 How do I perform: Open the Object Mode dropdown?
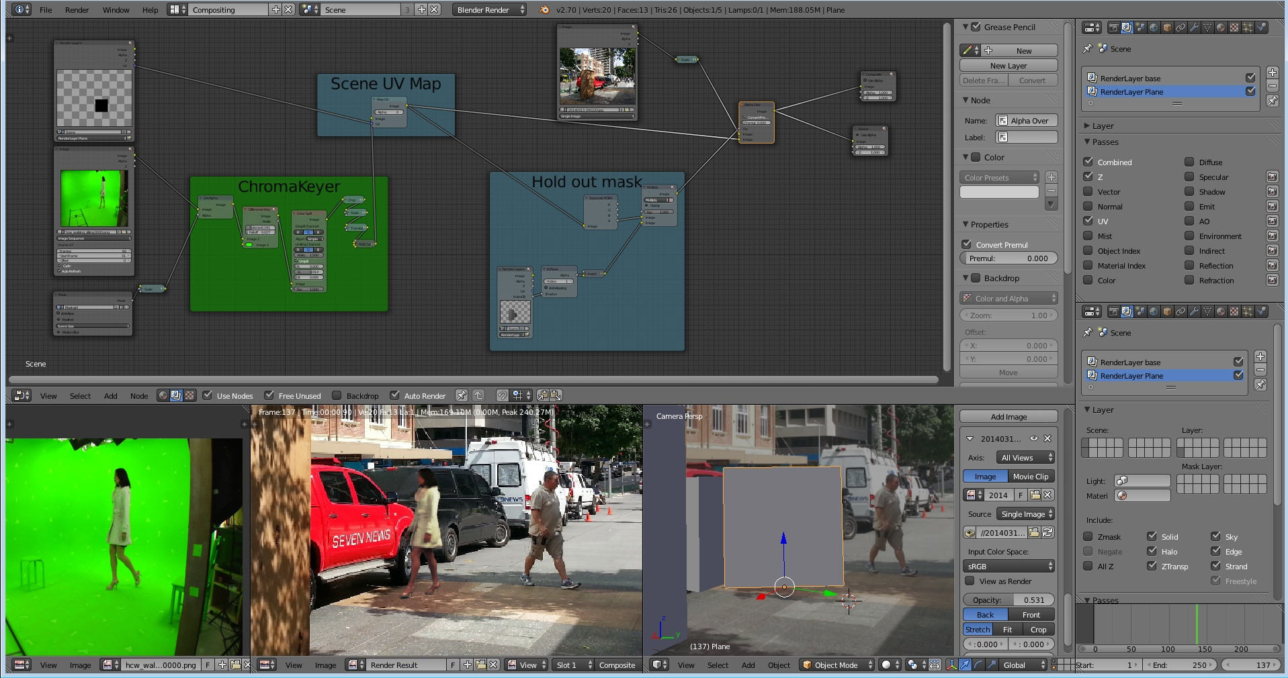click(837, 665)
